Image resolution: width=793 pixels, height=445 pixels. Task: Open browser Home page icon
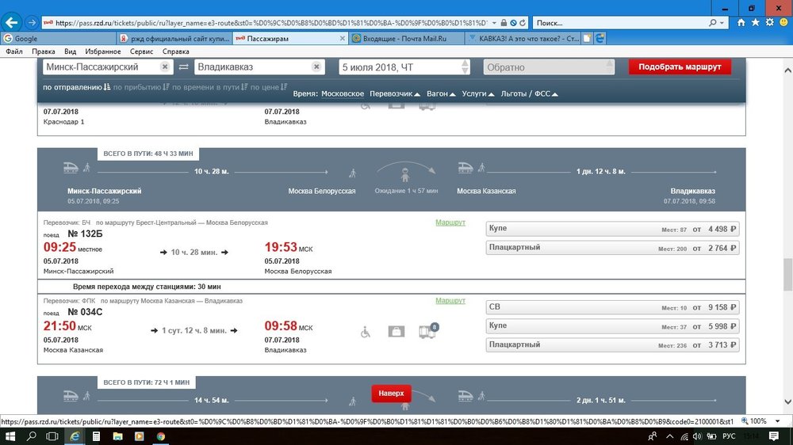[x=741, y=23]
